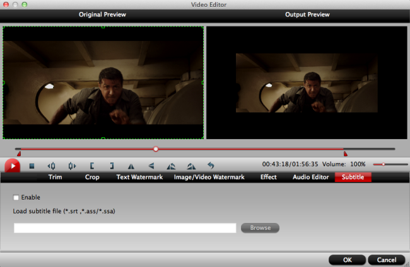Confirm edits with OK button
The width and height of the screenshot is (410, 267).
(x=348, y=260)
